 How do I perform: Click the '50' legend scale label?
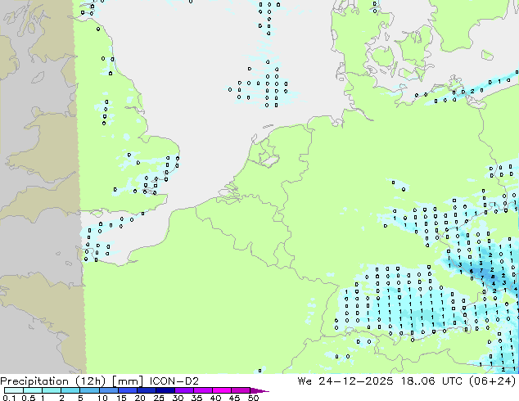pos(253,398)
